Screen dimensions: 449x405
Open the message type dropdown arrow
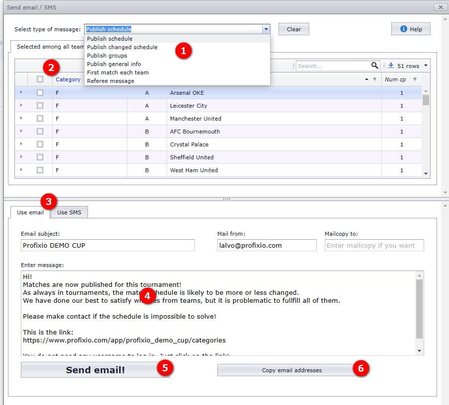tap(266, 29)
